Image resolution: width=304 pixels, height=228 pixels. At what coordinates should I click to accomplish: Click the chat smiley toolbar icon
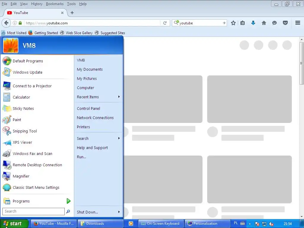274,23
